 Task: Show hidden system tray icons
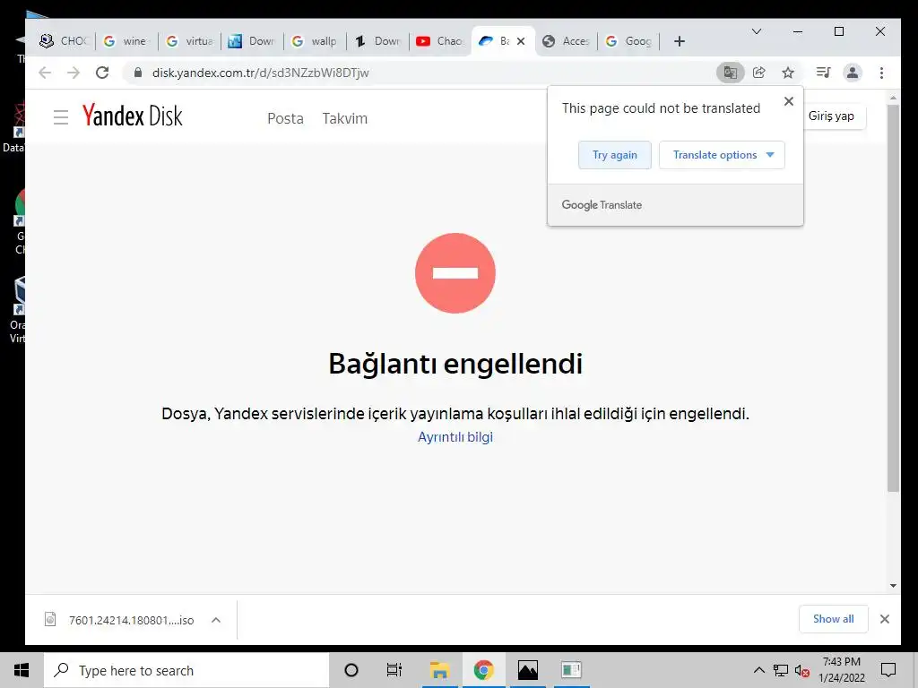click(758, 670)
